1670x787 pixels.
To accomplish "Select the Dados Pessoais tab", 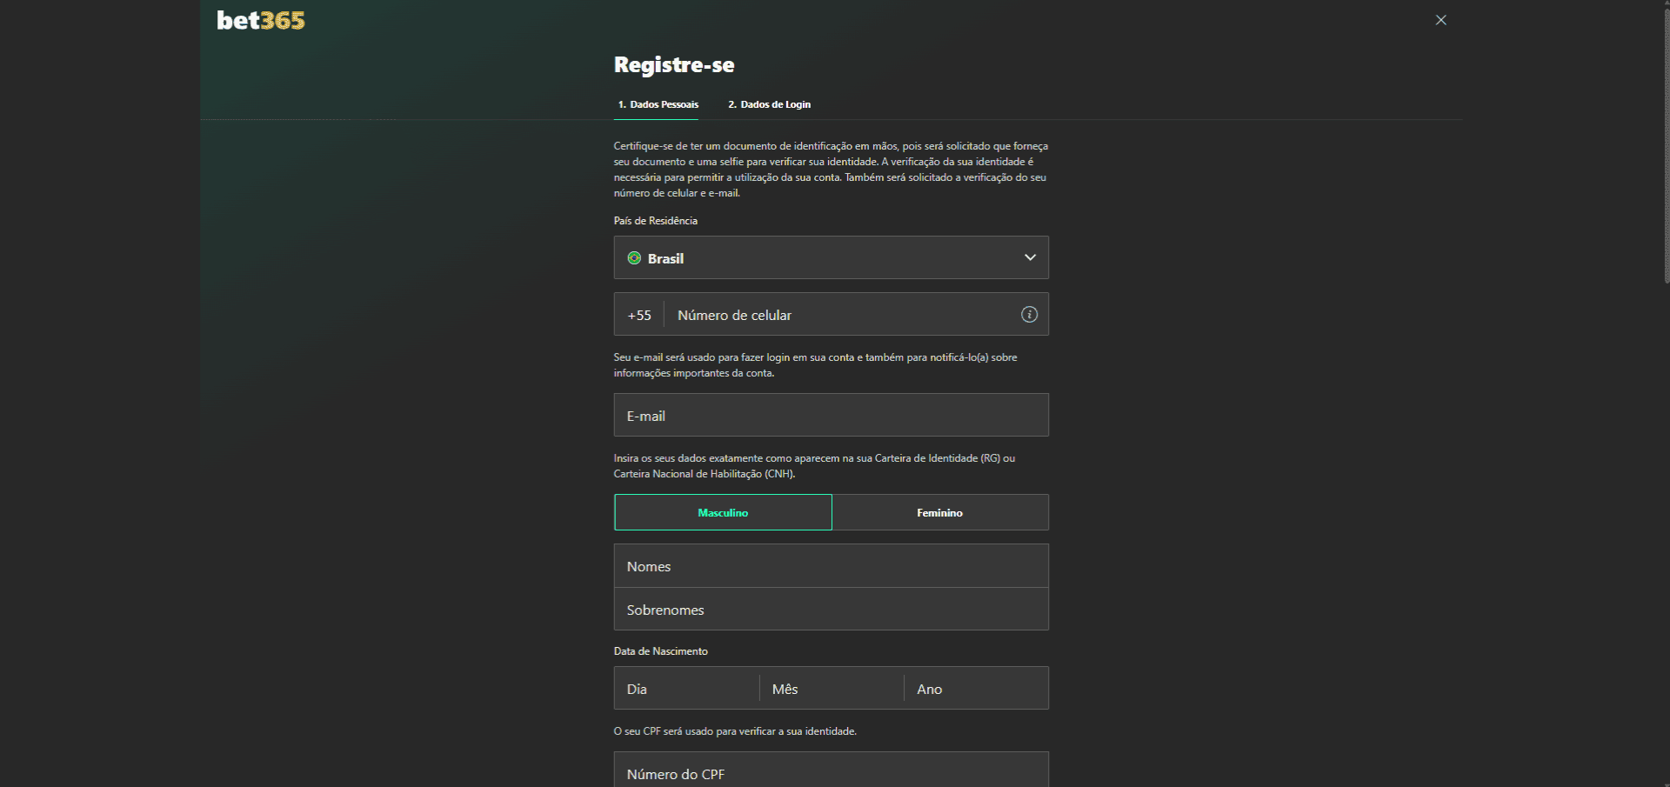I will [657, 104].
